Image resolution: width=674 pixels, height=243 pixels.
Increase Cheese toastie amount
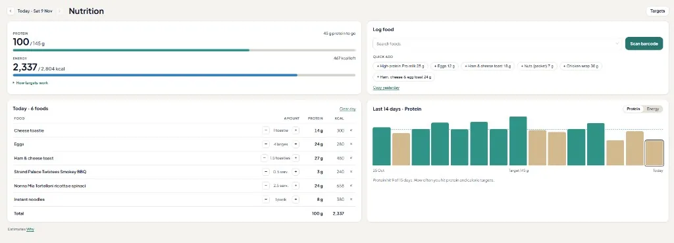296,130
